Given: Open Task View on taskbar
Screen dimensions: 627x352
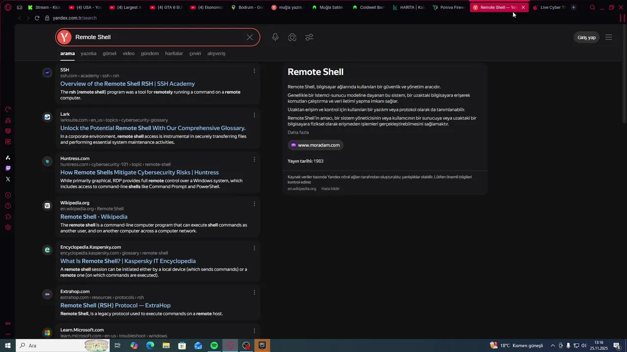Looking at the screenshot, I should tap(118, 346).
